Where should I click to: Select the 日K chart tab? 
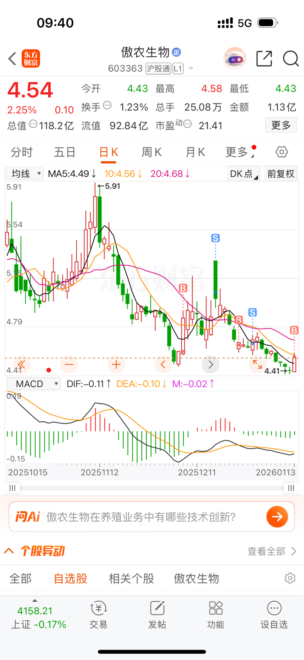click(108, 152)
